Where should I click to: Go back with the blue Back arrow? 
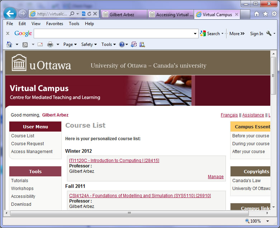point(10,13)
